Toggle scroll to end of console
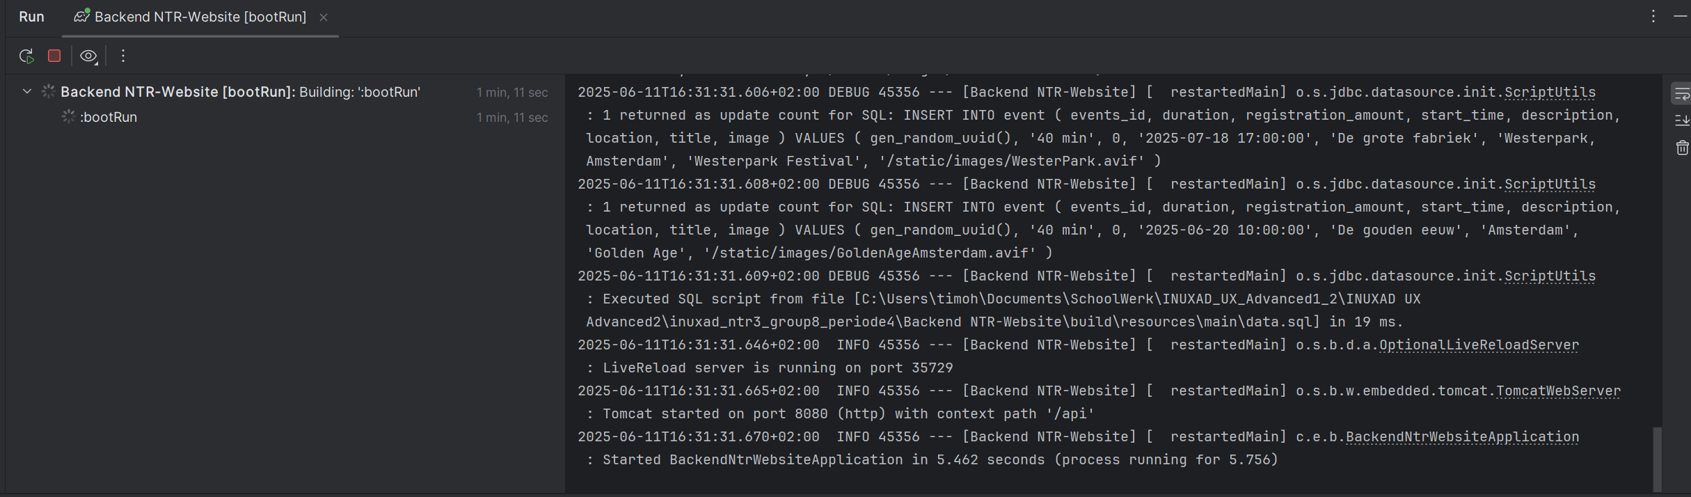 (x=1681, y=120)
